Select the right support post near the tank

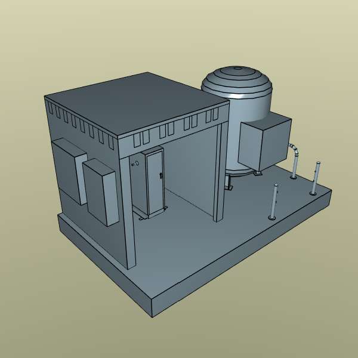click(x=220, y=172)
